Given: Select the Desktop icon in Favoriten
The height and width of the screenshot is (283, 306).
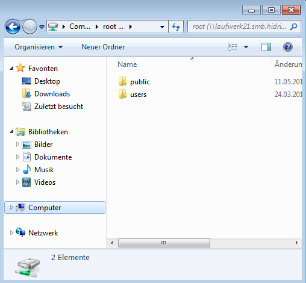Looking at the screenshot, I should click(27, 81).
